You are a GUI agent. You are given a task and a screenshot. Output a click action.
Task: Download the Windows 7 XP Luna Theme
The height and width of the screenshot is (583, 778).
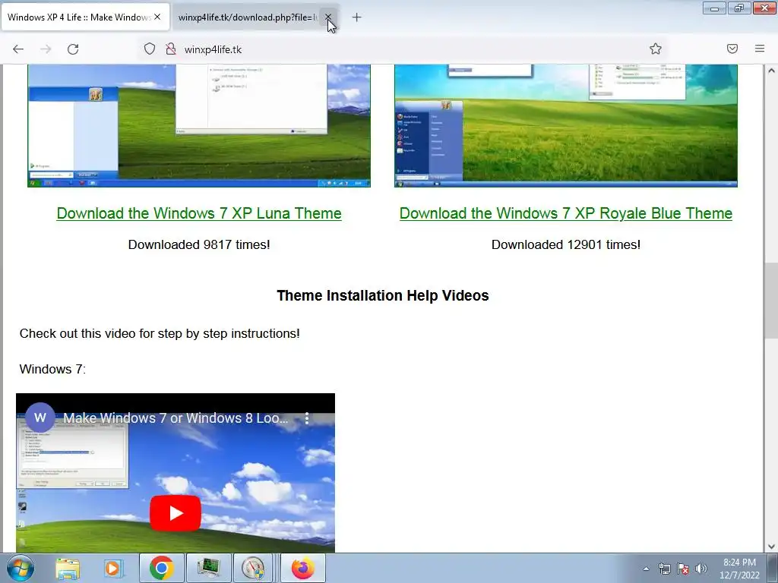click(x=199, y=213)
